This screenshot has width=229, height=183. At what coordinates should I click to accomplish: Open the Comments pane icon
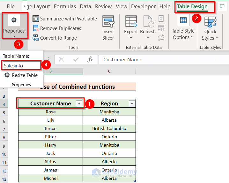pos(222,6)
